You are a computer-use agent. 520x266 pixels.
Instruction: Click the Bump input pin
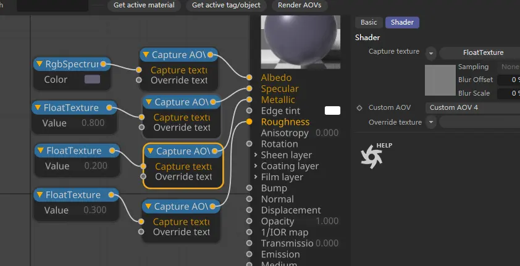(x=249, y=188)
